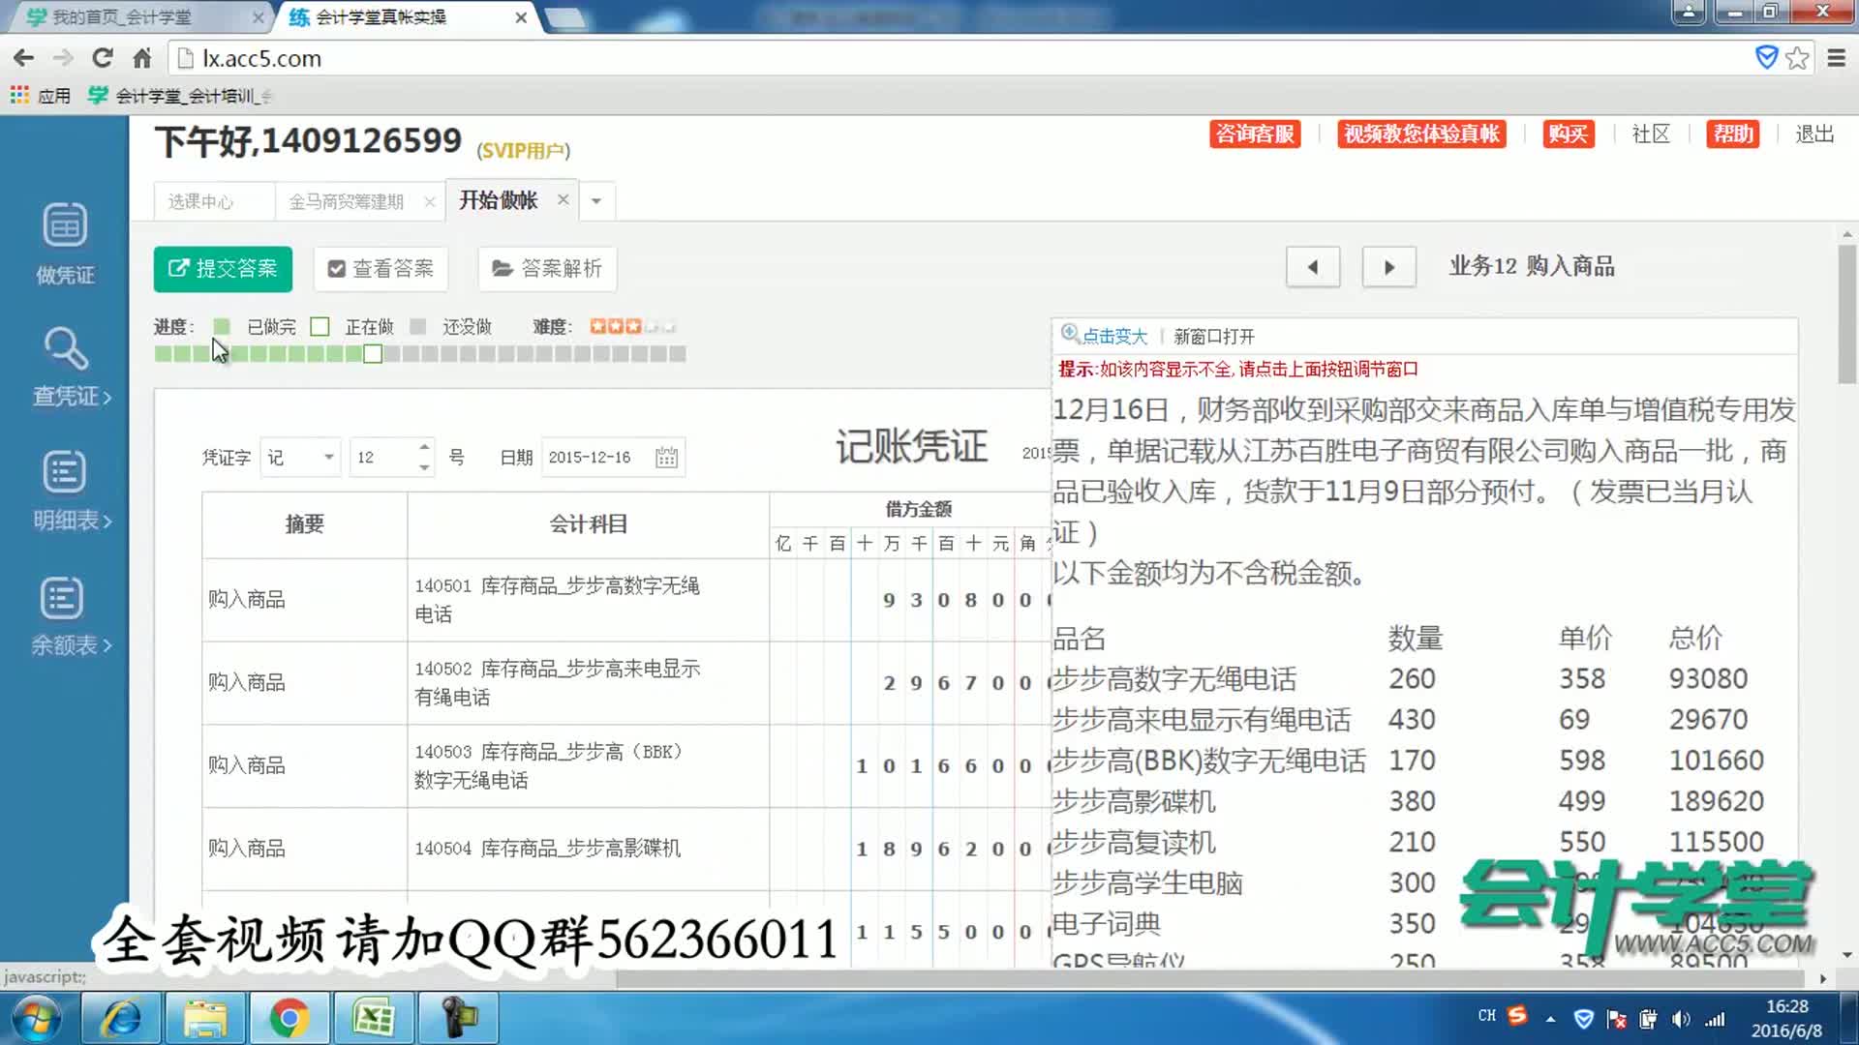
Task: Go to next business with right arrow
Action: pyautogui.click(x=1388, y=267)
